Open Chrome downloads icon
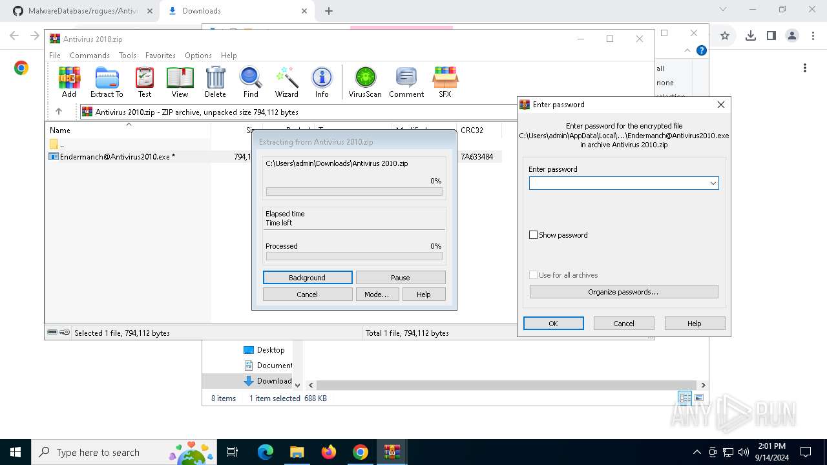This screenshot has height=465, width=827. [x=750, y=36]
